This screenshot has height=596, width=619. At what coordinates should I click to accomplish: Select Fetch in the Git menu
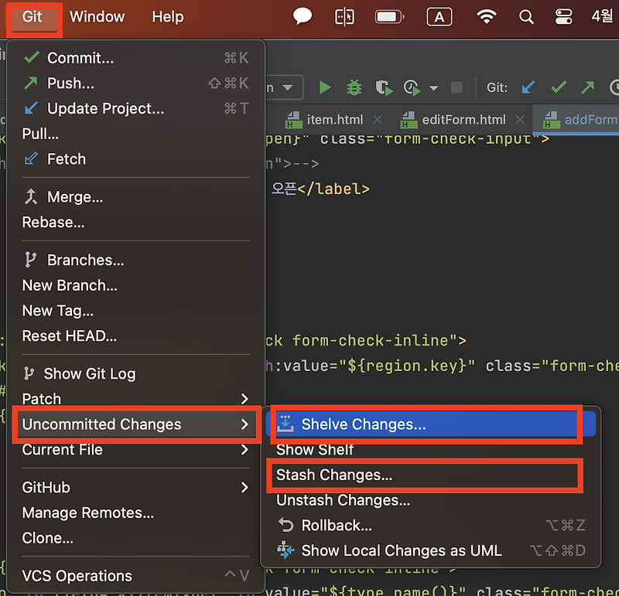click(x=65, y=158)
